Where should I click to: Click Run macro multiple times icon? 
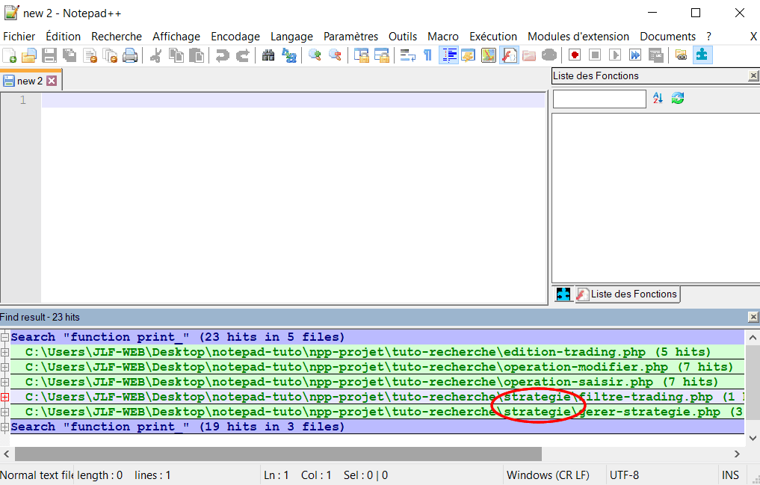635,55
